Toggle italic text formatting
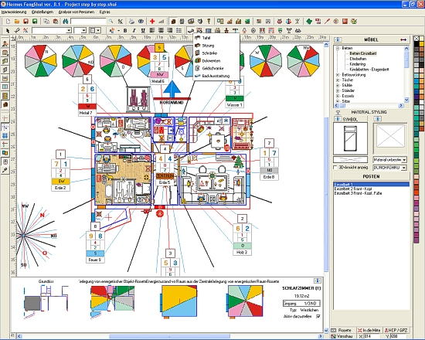425x340 pixels. click(x=134, y=30)
